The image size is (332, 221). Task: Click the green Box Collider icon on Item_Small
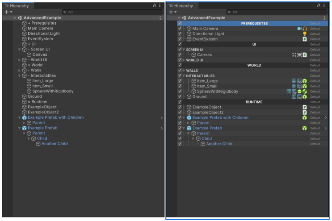pos(305,86)
